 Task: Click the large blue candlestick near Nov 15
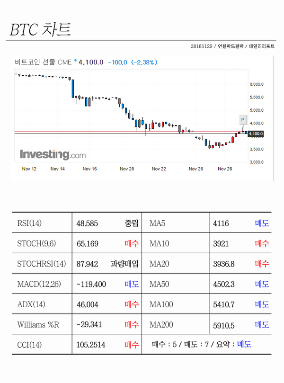73,89
